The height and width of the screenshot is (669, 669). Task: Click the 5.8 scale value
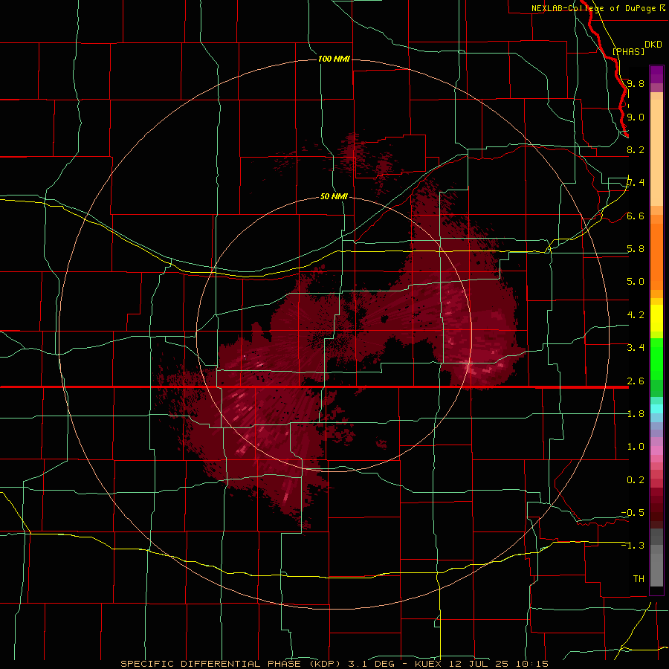(x=636, y=249)
